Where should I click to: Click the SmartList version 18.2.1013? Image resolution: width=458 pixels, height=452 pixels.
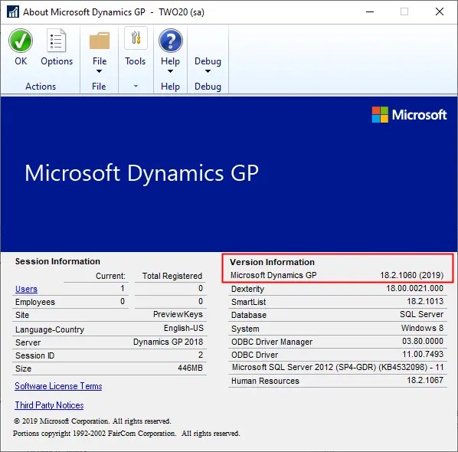click(425, 301)
